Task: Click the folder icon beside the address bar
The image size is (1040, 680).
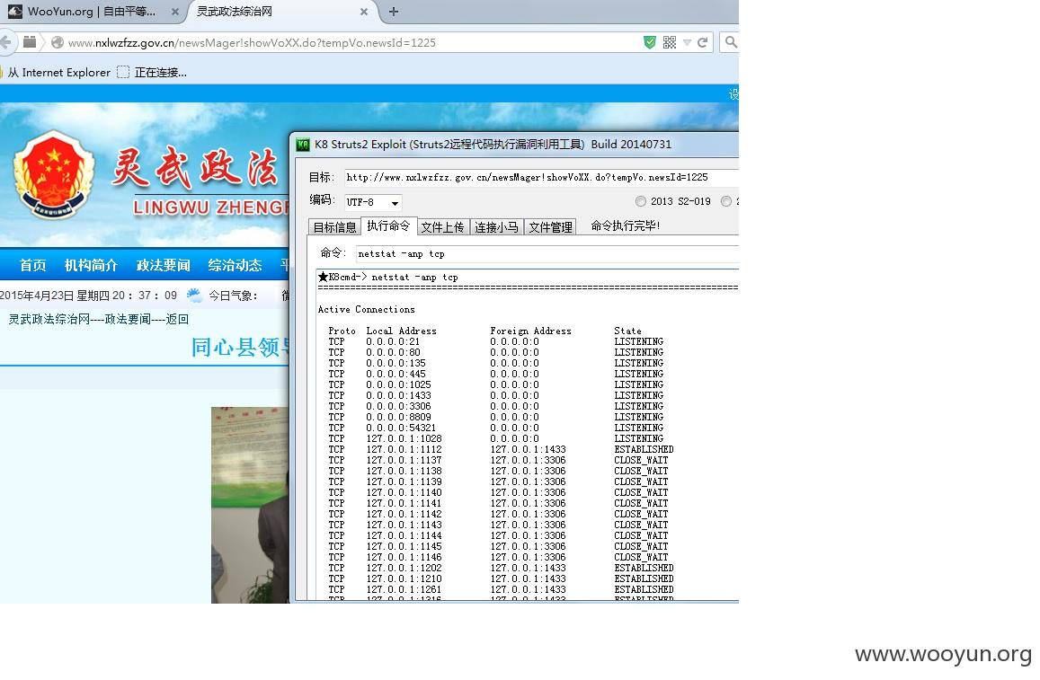Action: 30,42
